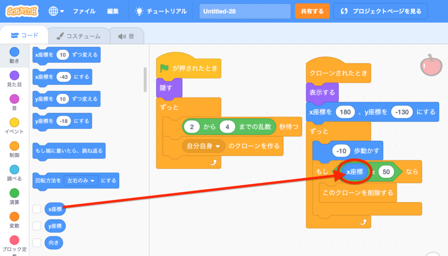Image resolution: width=448 pixels, height=256 pixels.
Task: Click このクローンを削除する block
Action: pyautogui.click(x=358, y=193)
